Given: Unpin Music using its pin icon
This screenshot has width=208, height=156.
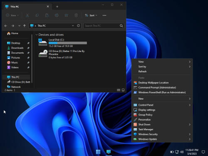Looking at the screenshot, I should click(28, 62).
